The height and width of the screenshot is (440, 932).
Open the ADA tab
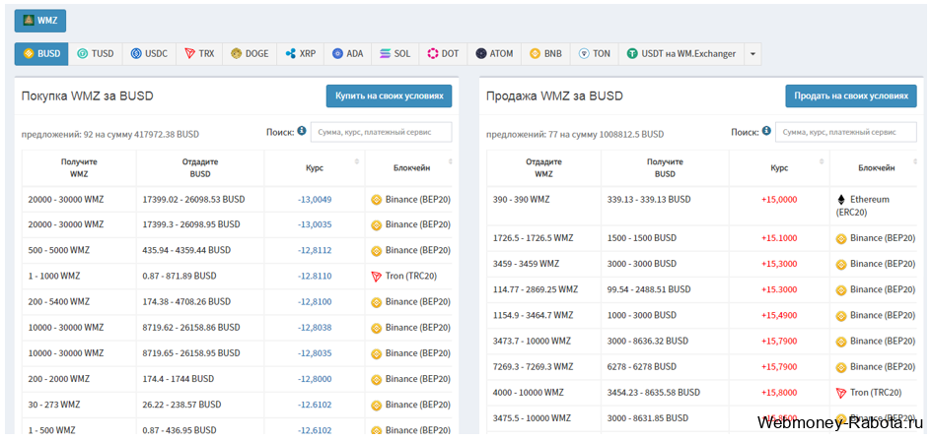tap(348, 53)
